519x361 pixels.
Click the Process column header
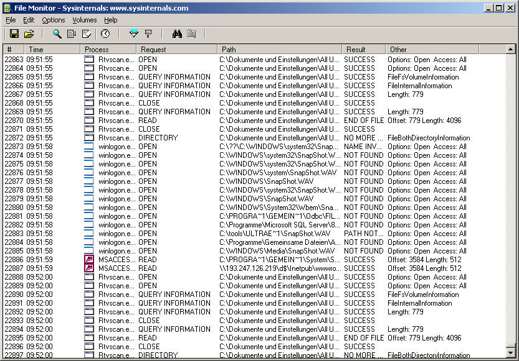click(108, 50)
